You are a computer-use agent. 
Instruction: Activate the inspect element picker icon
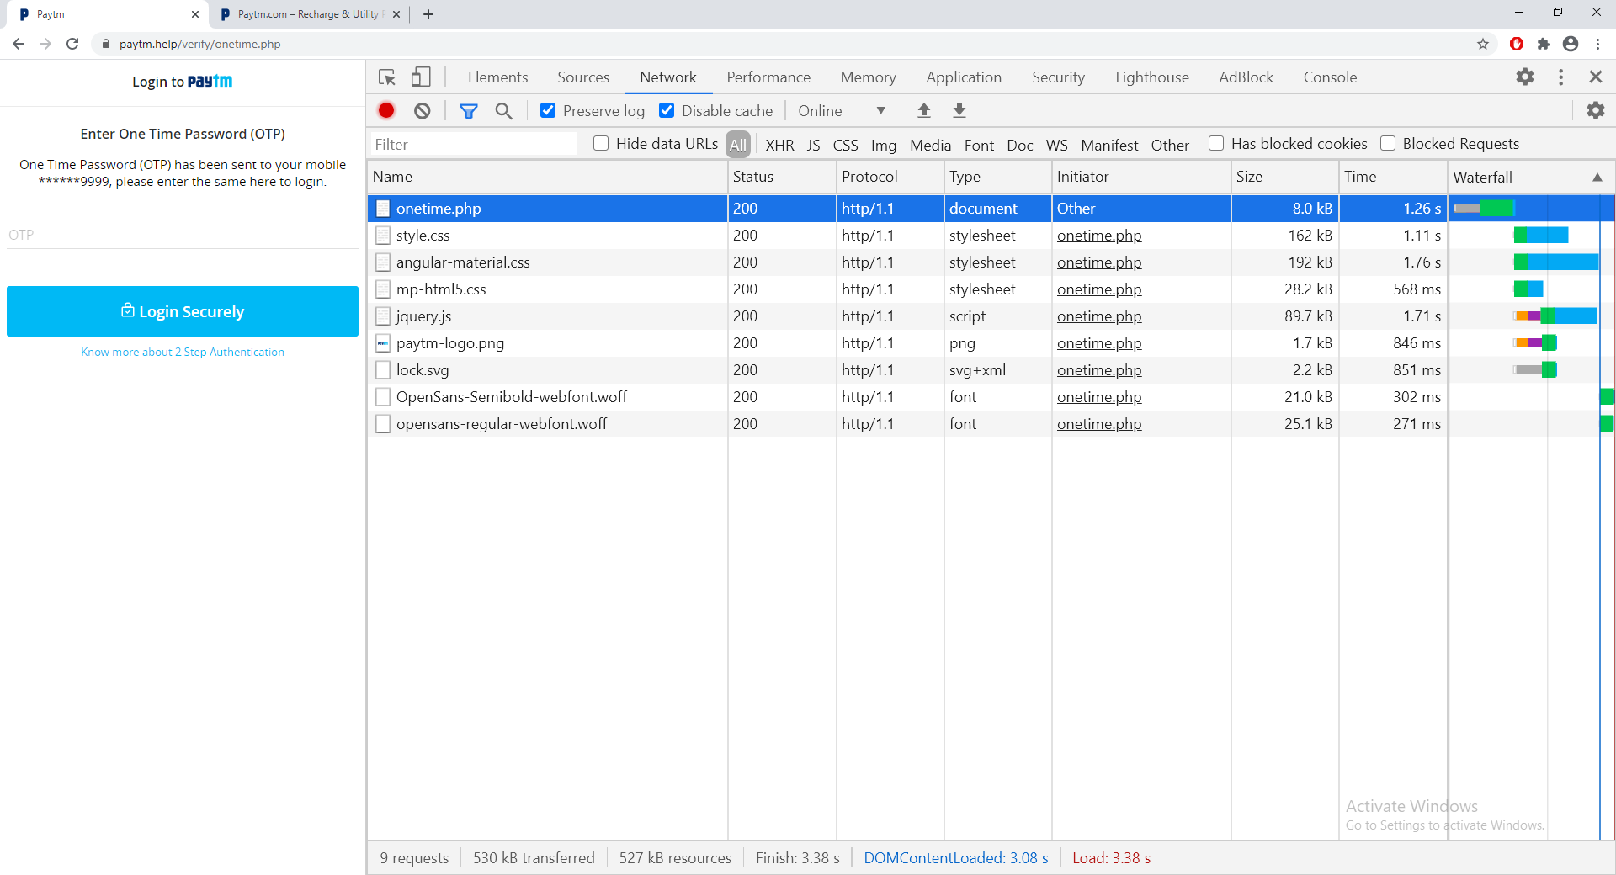tap(387, 77)
